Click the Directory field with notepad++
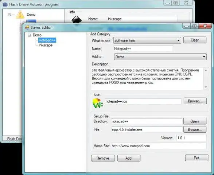 (147, 121)
